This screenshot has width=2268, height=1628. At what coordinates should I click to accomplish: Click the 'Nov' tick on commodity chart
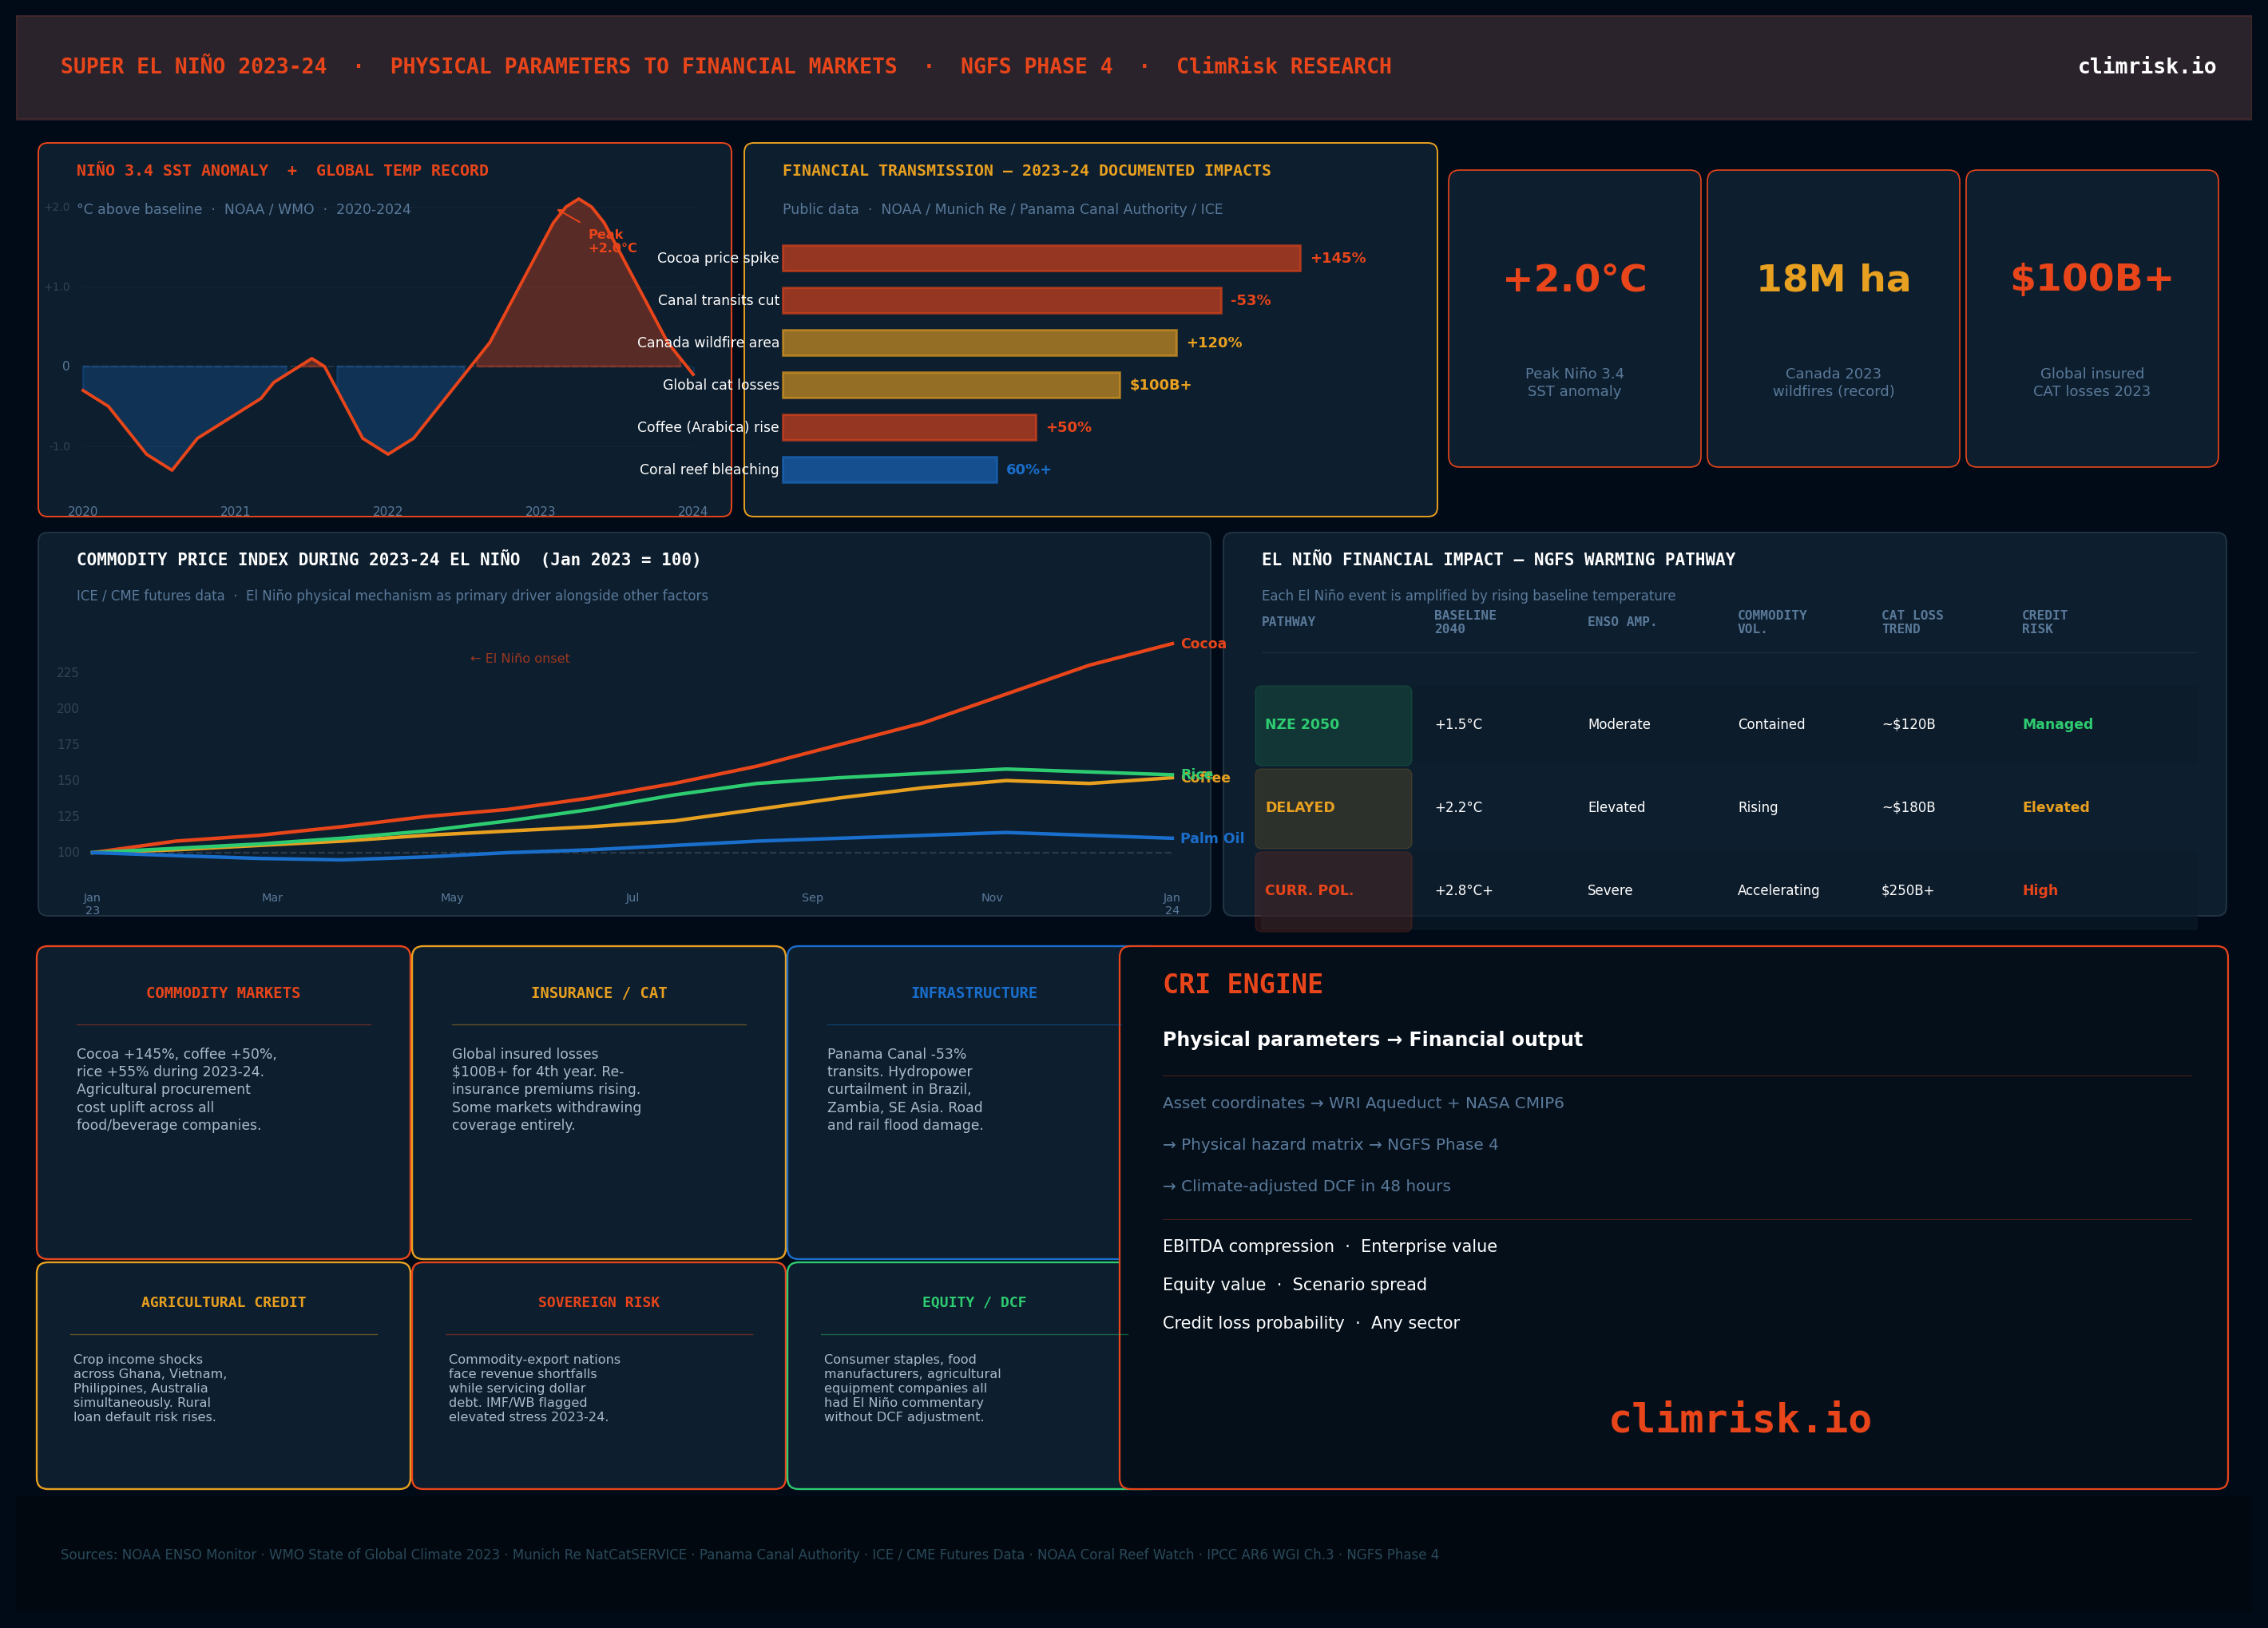pos(991,898)
